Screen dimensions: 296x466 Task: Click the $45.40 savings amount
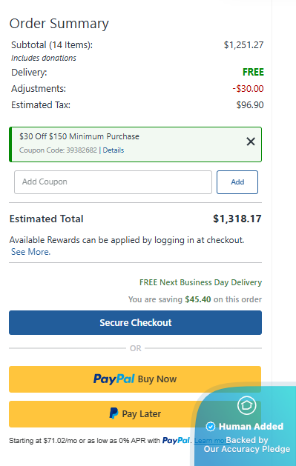point(198,299)
